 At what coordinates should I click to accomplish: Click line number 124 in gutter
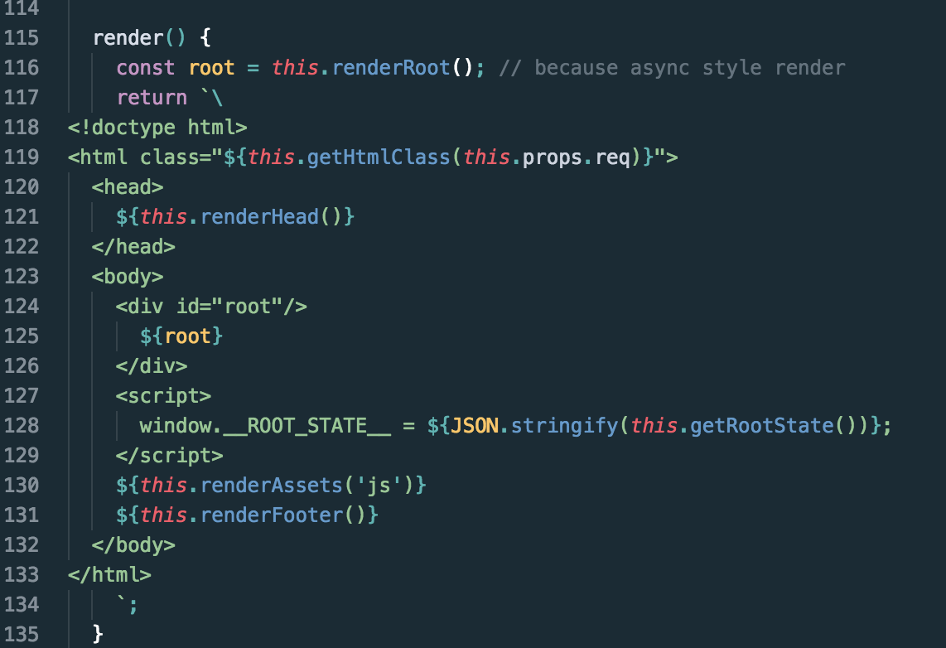22,307
